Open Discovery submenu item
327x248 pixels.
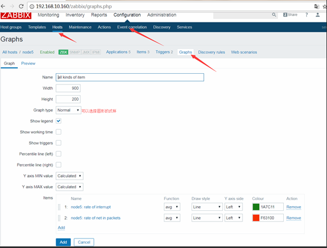(161, 27)
